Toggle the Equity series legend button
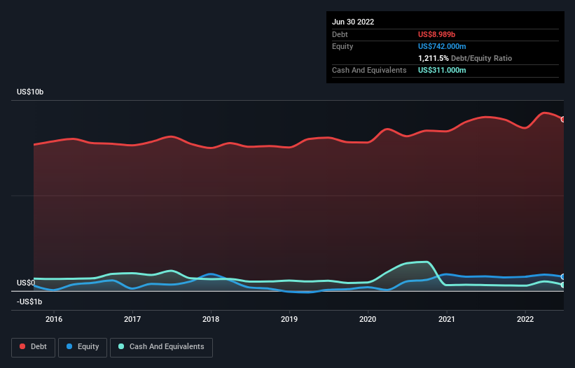The image size is (575, 368). point(83,347)
